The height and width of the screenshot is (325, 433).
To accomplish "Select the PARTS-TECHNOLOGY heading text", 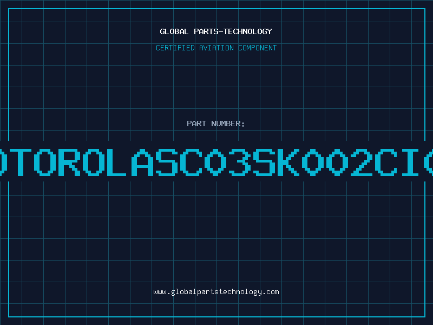I will tap(233, 31).
